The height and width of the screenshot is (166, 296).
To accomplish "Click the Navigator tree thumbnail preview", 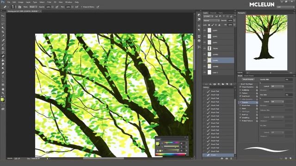I will (x=266, y=42).
